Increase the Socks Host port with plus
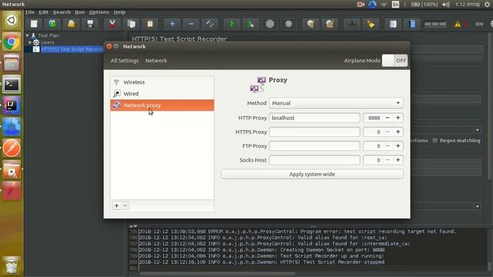493x277 pixels. point(397,160)
